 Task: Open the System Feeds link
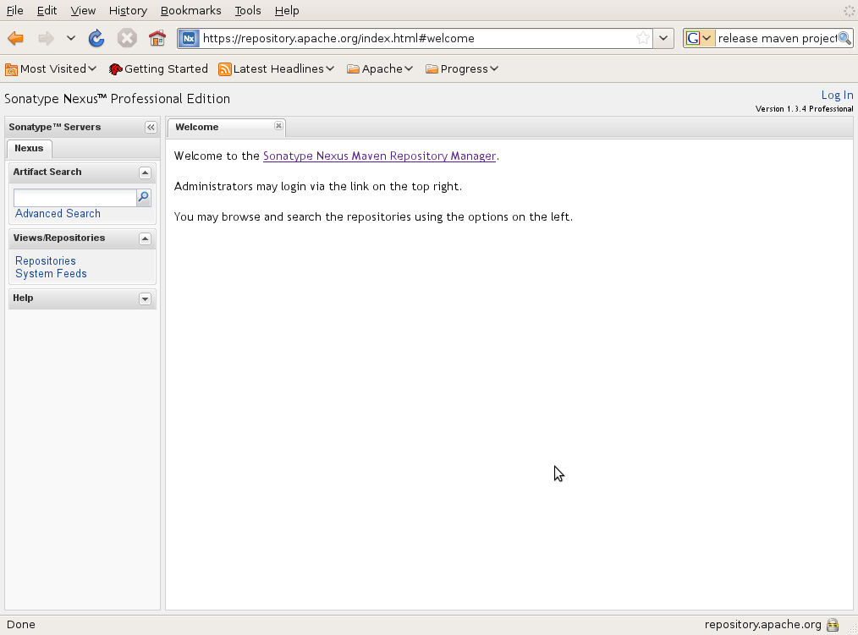(x=51, y=273)
